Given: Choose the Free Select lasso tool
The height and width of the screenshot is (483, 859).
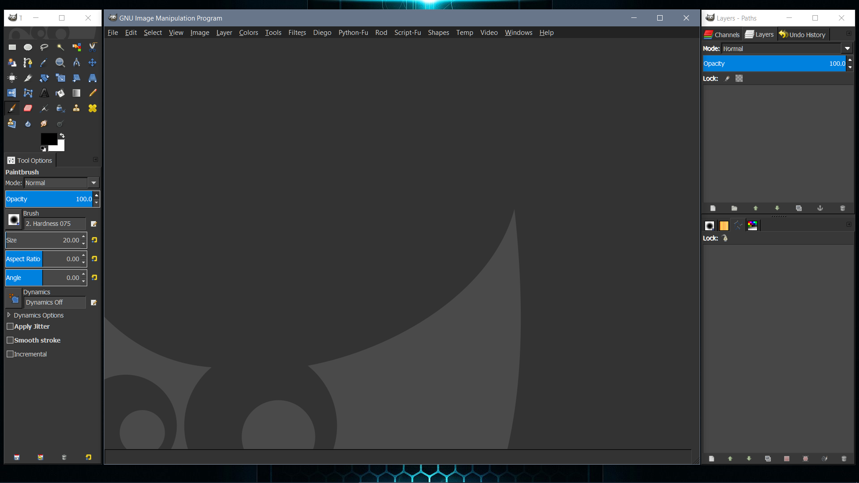Looking at the screenshot, I should pos(44,47).
